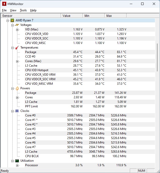This screenshot has width=160, height=173.
Task: Select the Core #6 clock row
Action: [90, 143]
